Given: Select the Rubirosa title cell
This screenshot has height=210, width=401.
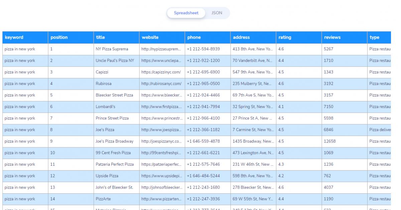Looking at the screenshot, I should click(116, 84).
